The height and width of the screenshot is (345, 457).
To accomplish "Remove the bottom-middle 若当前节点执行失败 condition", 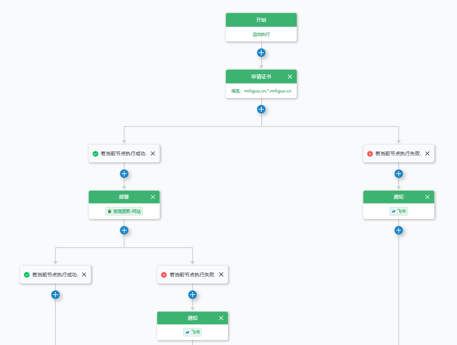I will pyautogui.click(x=221, y=275).
